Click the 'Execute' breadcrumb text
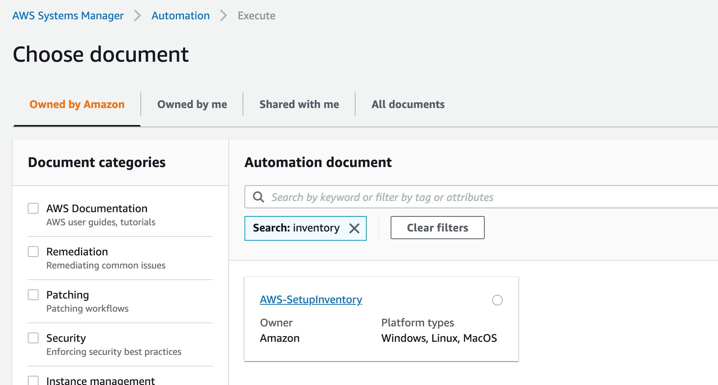This screenshot has width=718, height=385. coord(256,16)
